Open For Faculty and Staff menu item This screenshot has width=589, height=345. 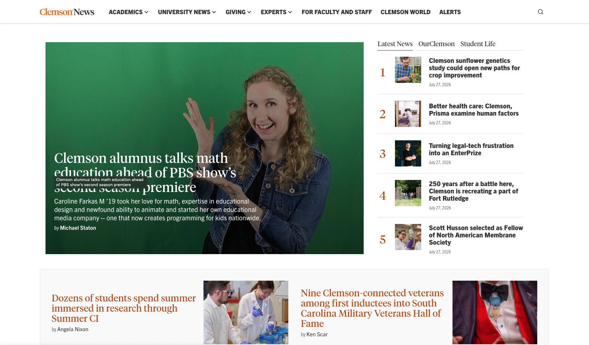[x=337, y=12]
